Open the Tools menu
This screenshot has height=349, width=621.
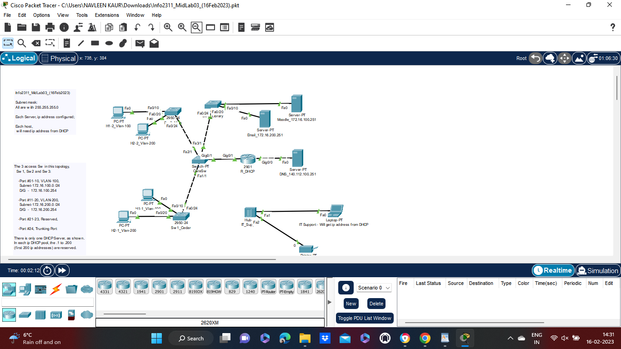(x=81, y=15)
